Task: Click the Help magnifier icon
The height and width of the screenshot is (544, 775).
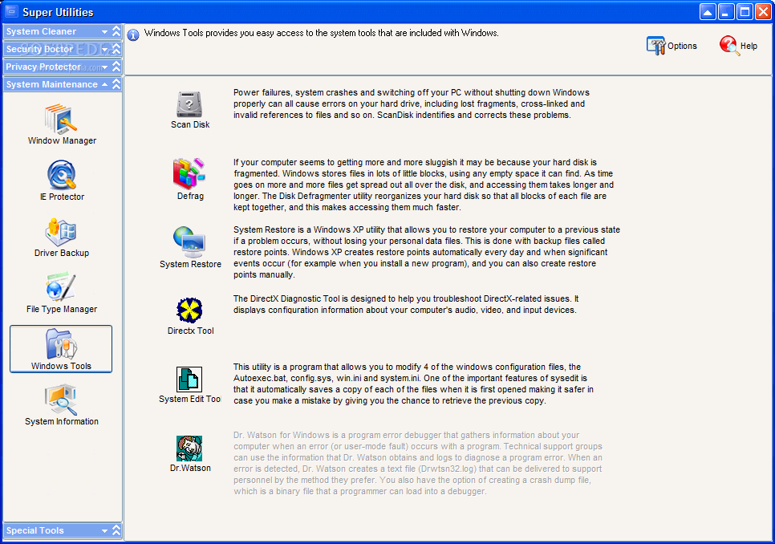Action: (729, 46)
